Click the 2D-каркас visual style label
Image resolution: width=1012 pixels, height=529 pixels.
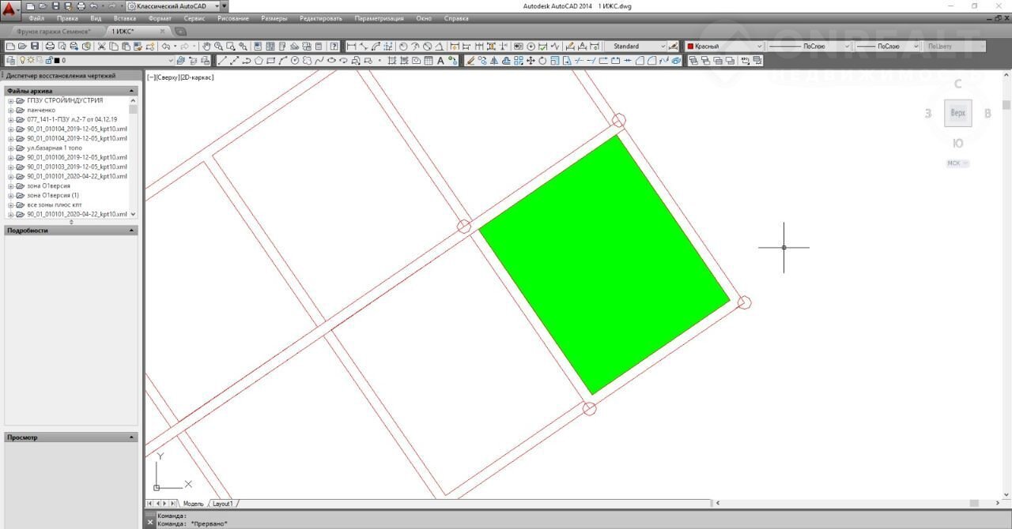pos(197,77)
